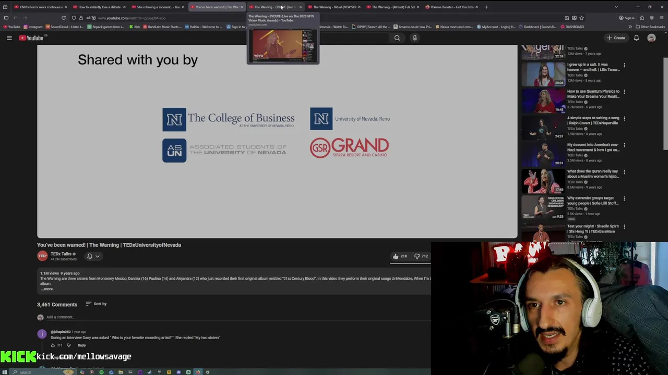668x375 pixels.
Task: Open the 'I grew up in a cult' thumbnail
Action: [543, 74]
